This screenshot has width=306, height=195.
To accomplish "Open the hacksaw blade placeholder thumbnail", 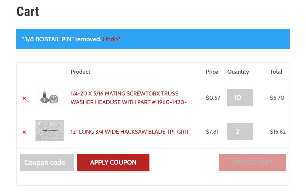I will point(50,130).
